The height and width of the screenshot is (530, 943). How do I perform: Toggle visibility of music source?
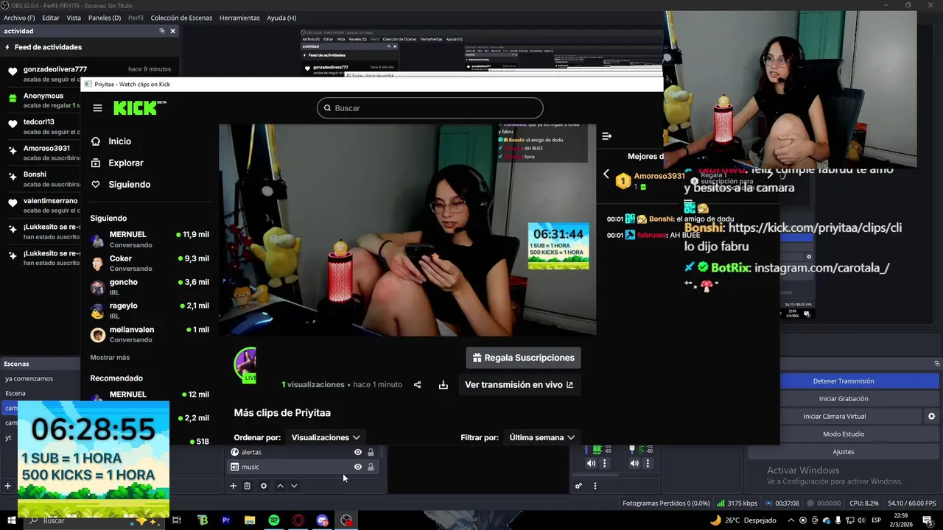[358, 467]
